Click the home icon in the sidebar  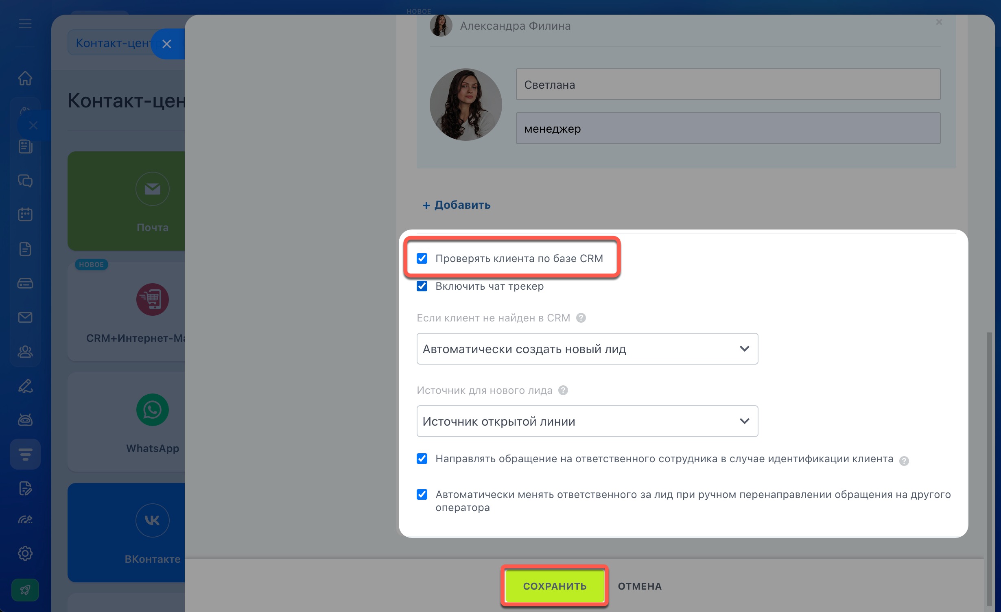(25, 78)
